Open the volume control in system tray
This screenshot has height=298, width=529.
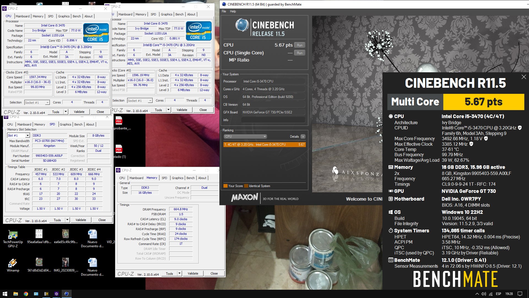(x=484, y=294)
